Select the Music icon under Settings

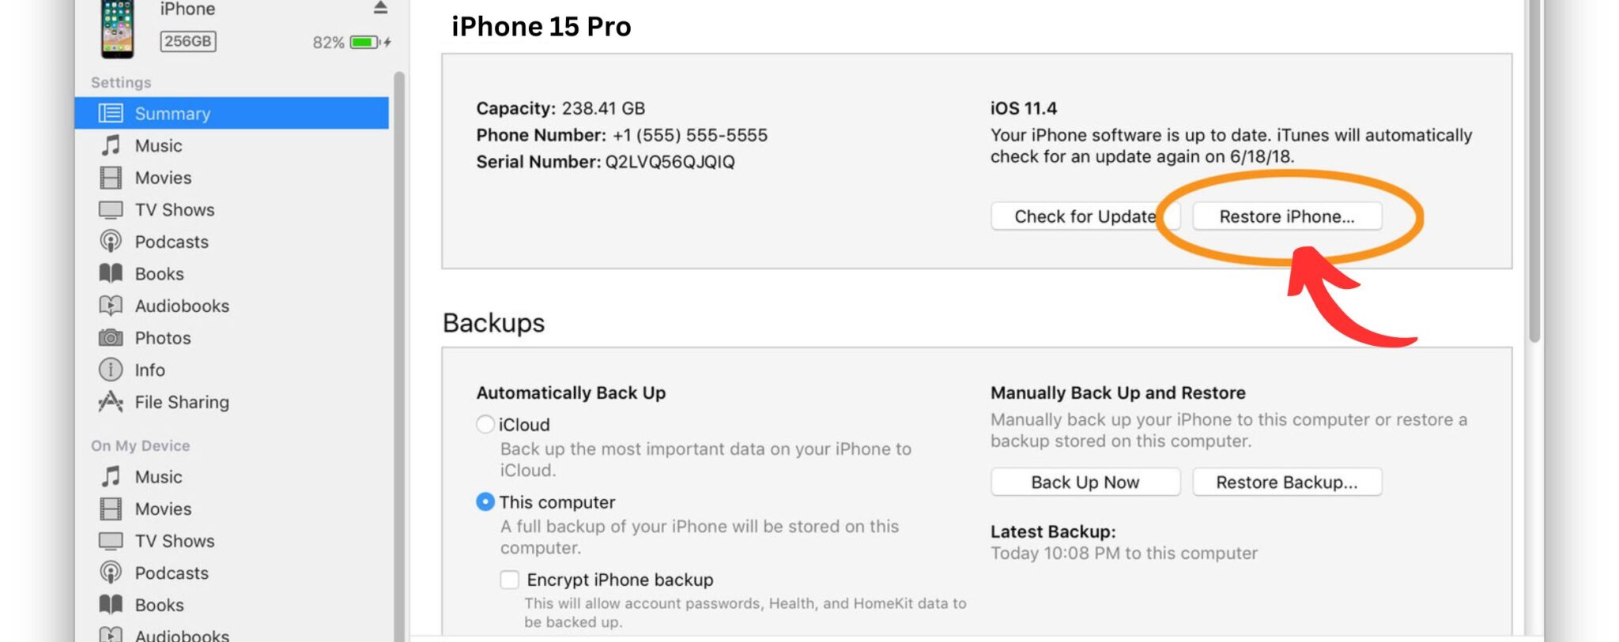(111, 145)
